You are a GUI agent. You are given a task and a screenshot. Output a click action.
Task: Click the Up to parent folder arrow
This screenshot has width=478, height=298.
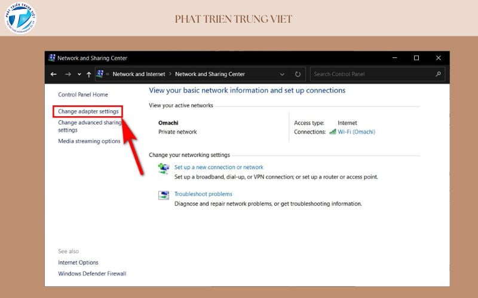[89, 74]
